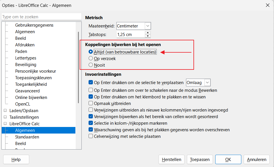
Task: Select OpenCL in the options tree
Action: click(x=23, y=104)
